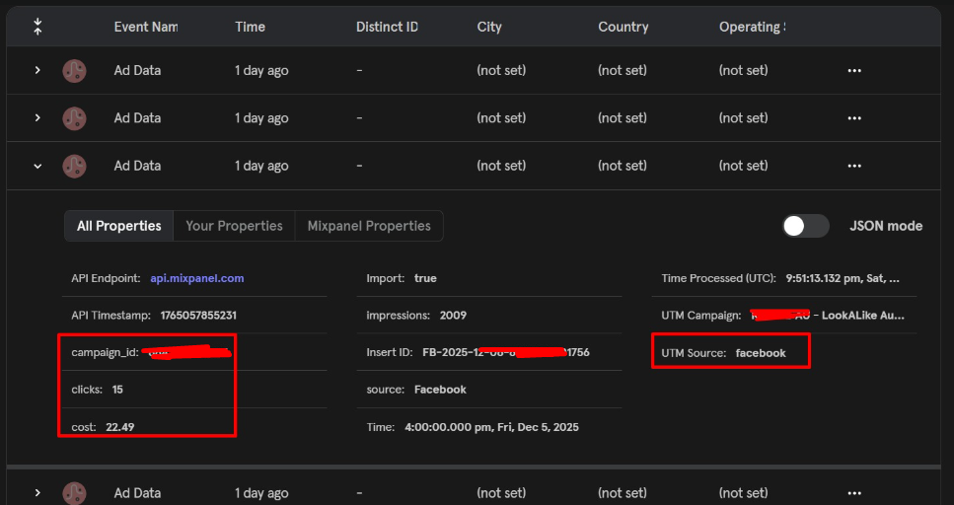The image size is (954, 505).
Task: Click the expand/collapse all rows icon in header
Action: tap(37, 27)
